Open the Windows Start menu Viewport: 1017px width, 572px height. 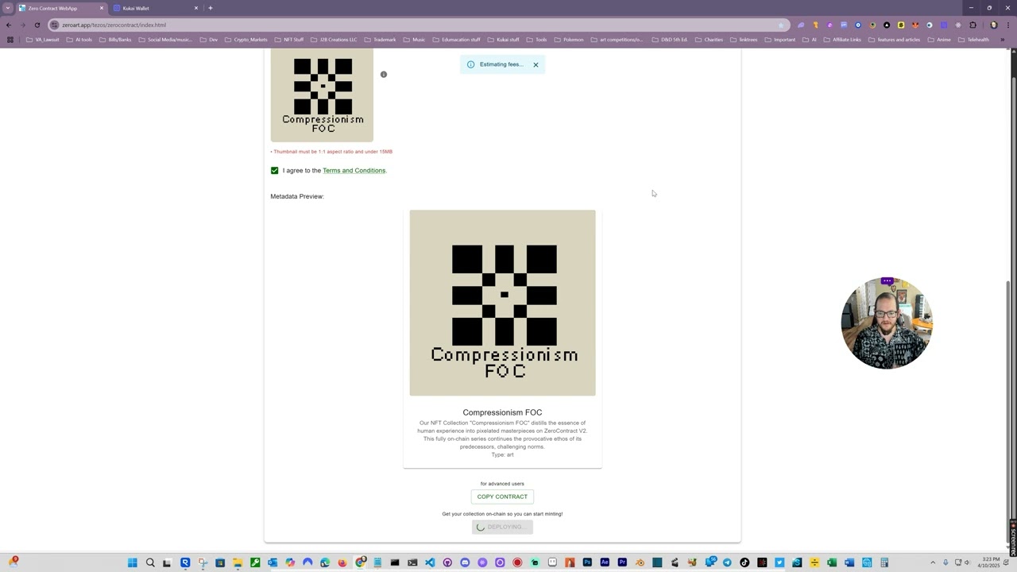click(x=133, y=562)
